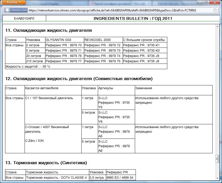The width and height of the screenshot is (222, 183).
Task: Click the INGREDIENTS BULLETIN : ГОД 2011 title
Action: (133, 19)
